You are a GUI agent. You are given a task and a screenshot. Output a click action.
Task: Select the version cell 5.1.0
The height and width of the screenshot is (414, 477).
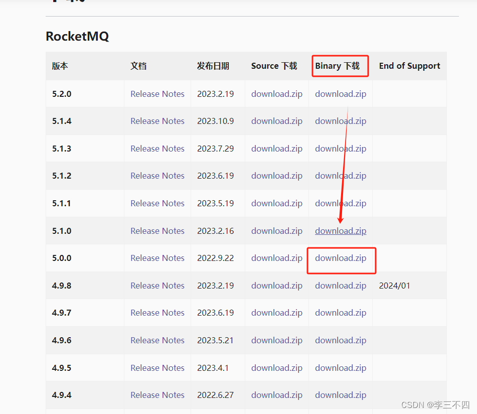pos(62,231)
